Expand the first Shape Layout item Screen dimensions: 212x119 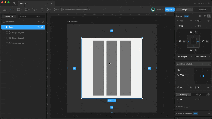[x=7, y=33]
